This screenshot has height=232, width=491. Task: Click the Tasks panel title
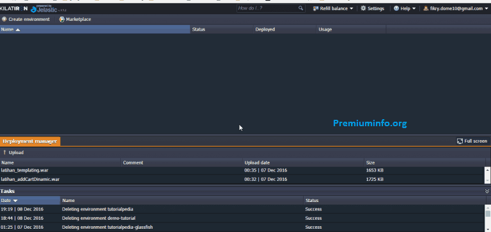click(x=8, y=191)
